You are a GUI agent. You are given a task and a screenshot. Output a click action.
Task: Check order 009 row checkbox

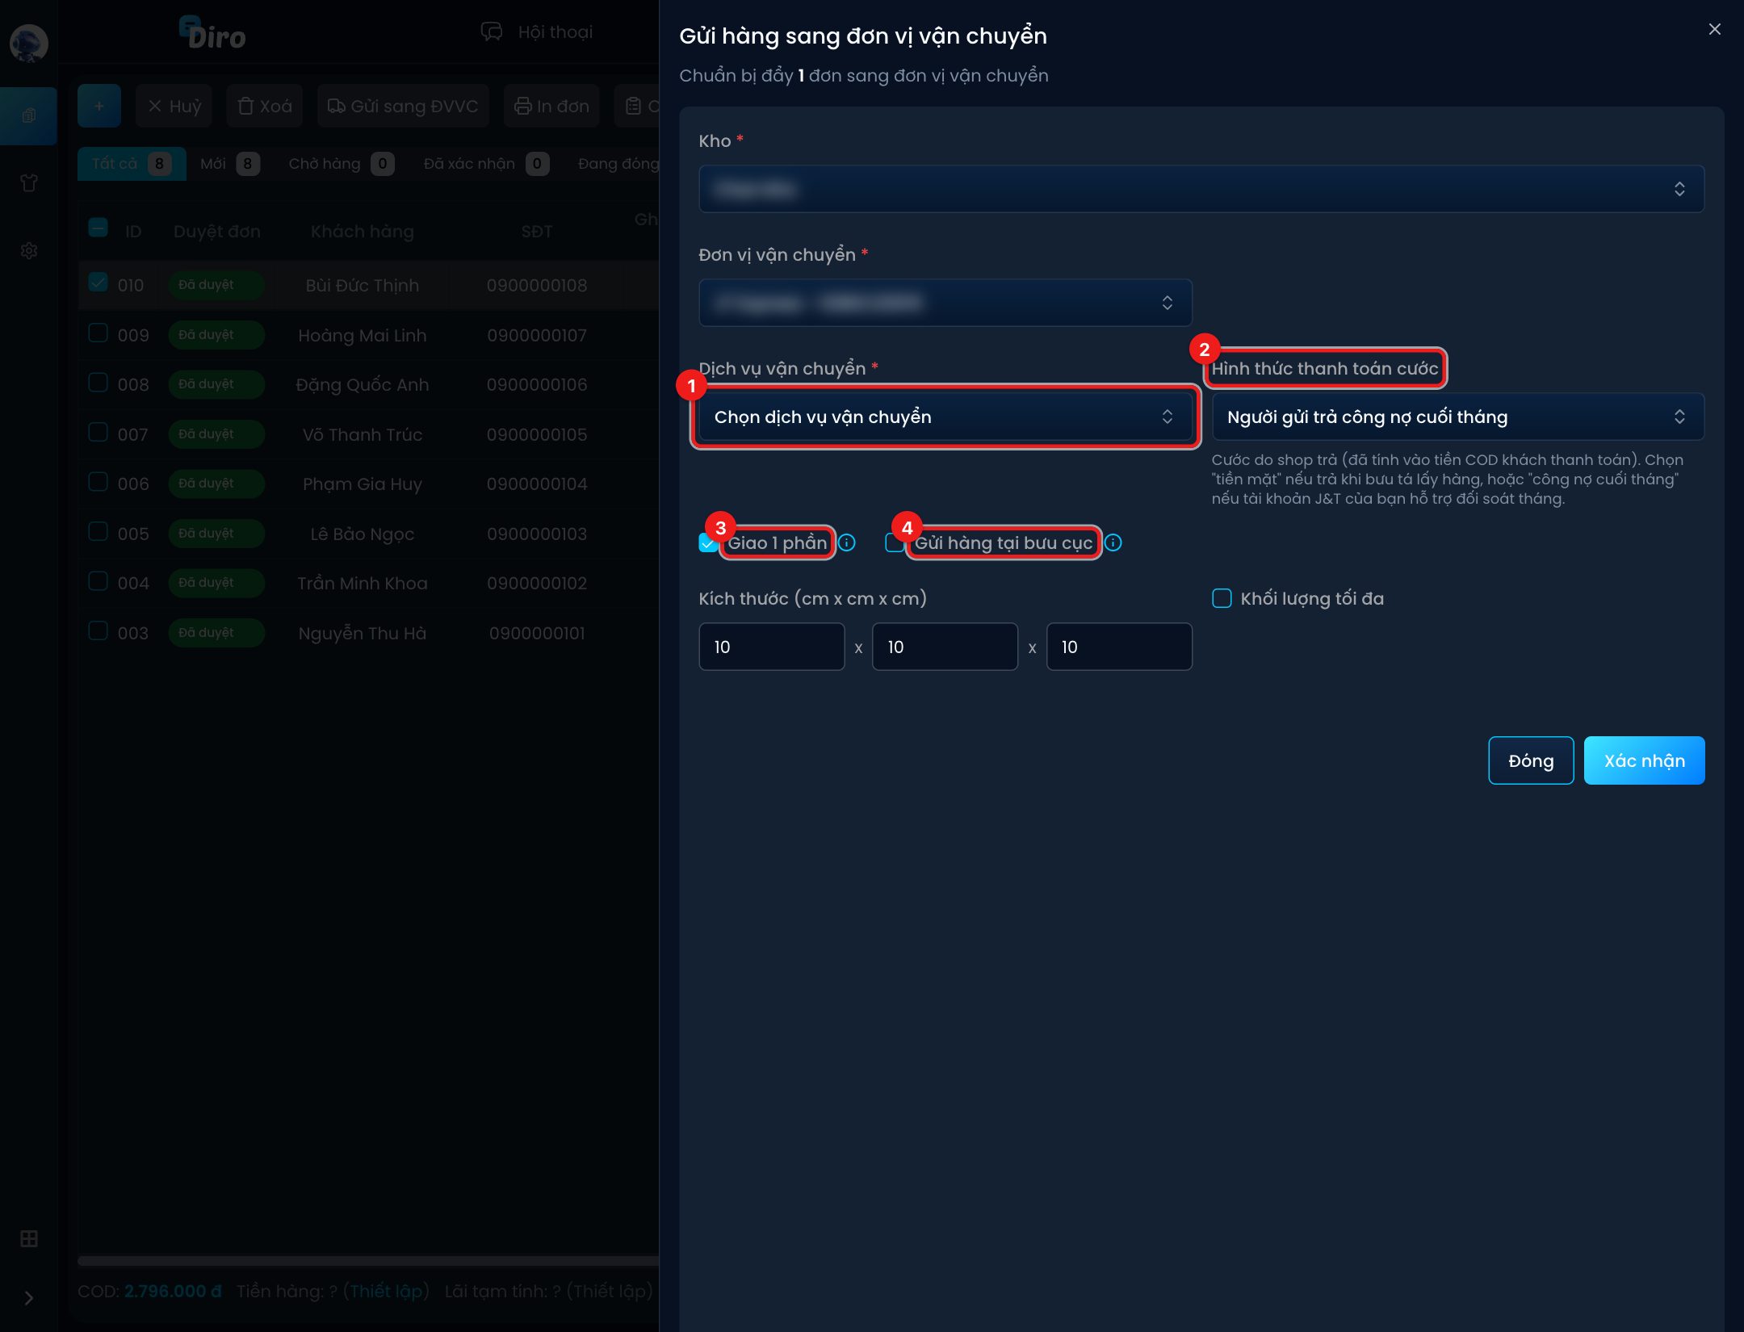tap(98, 333)
